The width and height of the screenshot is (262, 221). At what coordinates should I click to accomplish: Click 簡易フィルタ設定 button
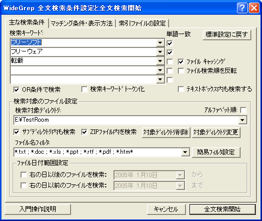[216, 152]
